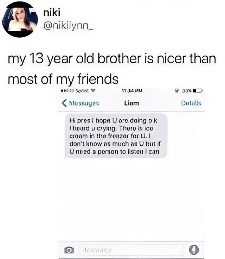
Task: Tap the microphone voice message icon
Action: (x=194, y=249)
